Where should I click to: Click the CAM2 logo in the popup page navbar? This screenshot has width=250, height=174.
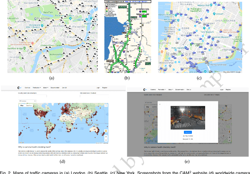coord(145,90)
